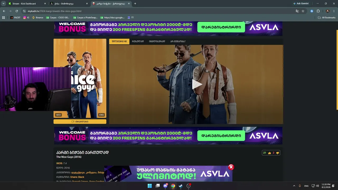Image resolution: width=338 pixels, height=190 pixels.
Task: Close the active mykadri browser tab
Action: (x=129, y=4)
